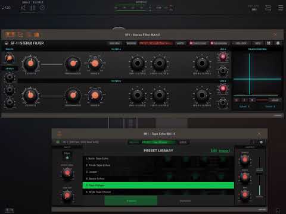
Task: Tap the 120 tempo display
Action: coord(7,8)
